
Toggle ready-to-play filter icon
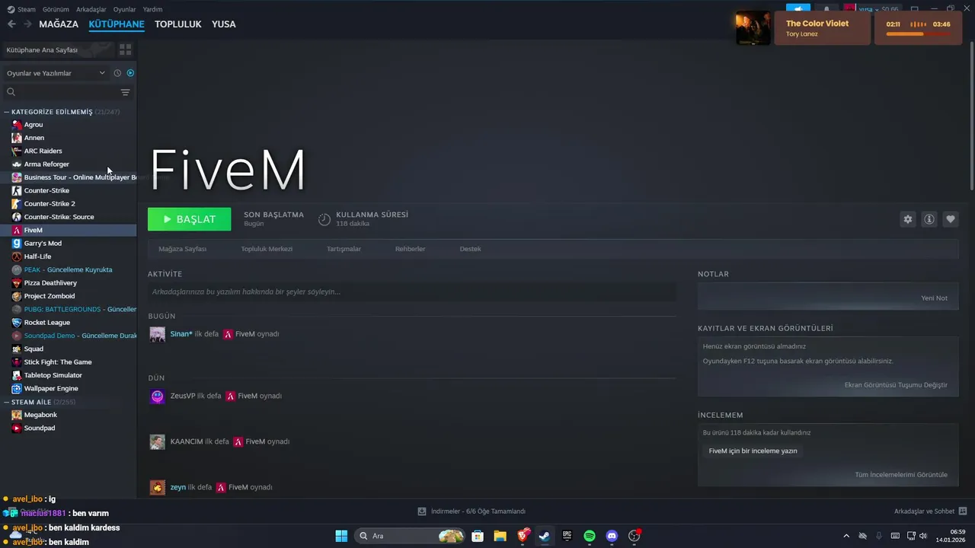pos(130,73)
